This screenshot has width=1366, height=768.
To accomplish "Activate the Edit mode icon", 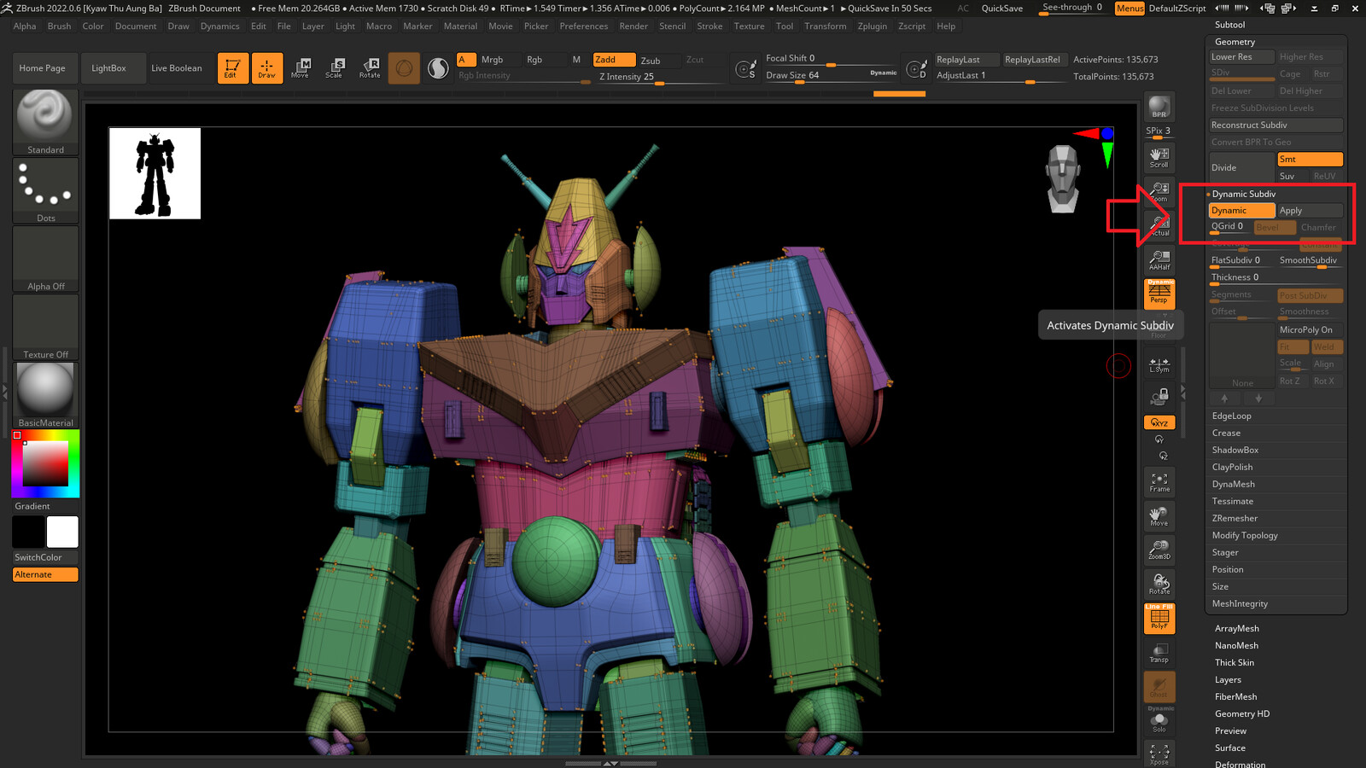I will click(233, 68).
